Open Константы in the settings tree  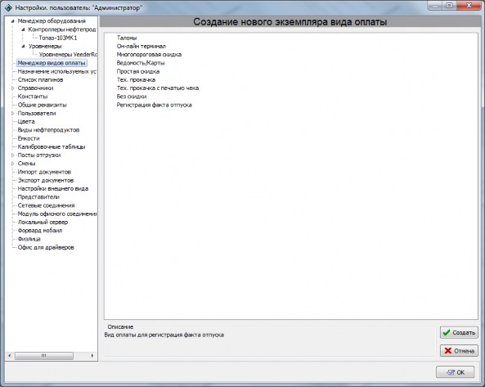tap(33, 97)
